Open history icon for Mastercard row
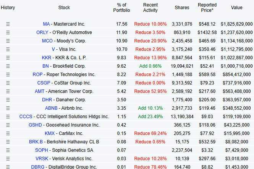The image size is (254, 169). pyautogui.click(x=8, y=24)
